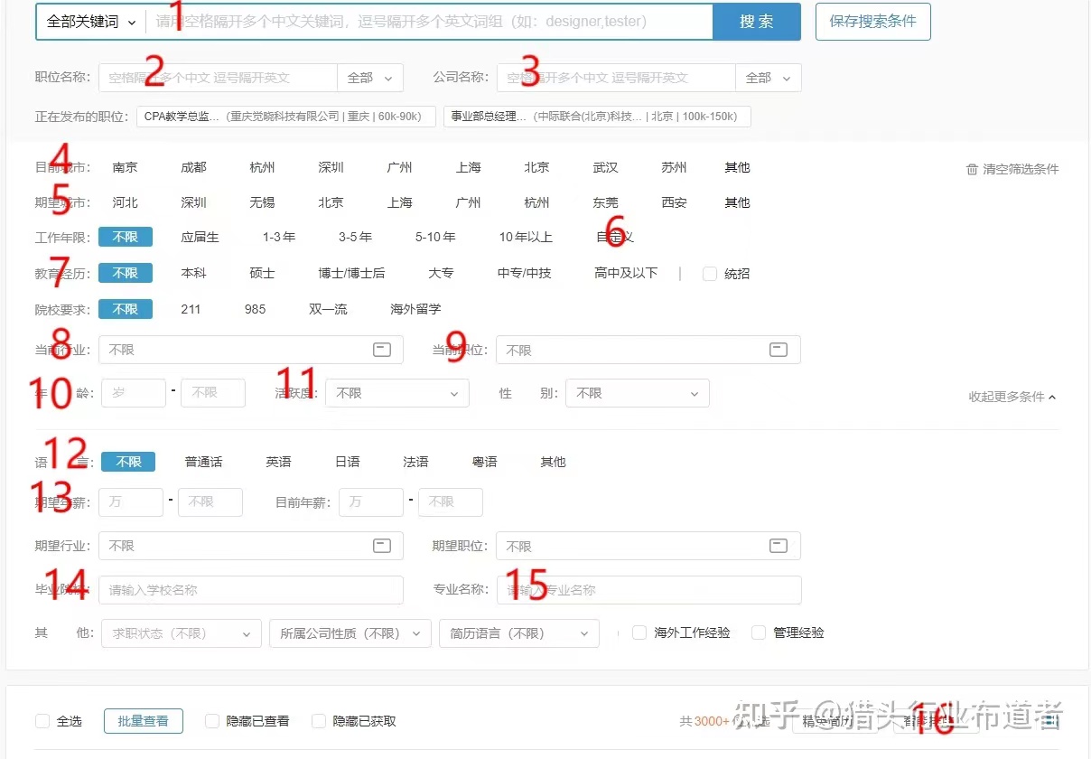Select 本科 under education filter
The width and height of the screenshot is (1091, 759).
[x=193, y=273]
